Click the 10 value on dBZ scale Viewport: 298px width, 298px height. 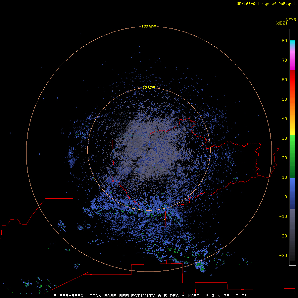(x=284, y=177)
